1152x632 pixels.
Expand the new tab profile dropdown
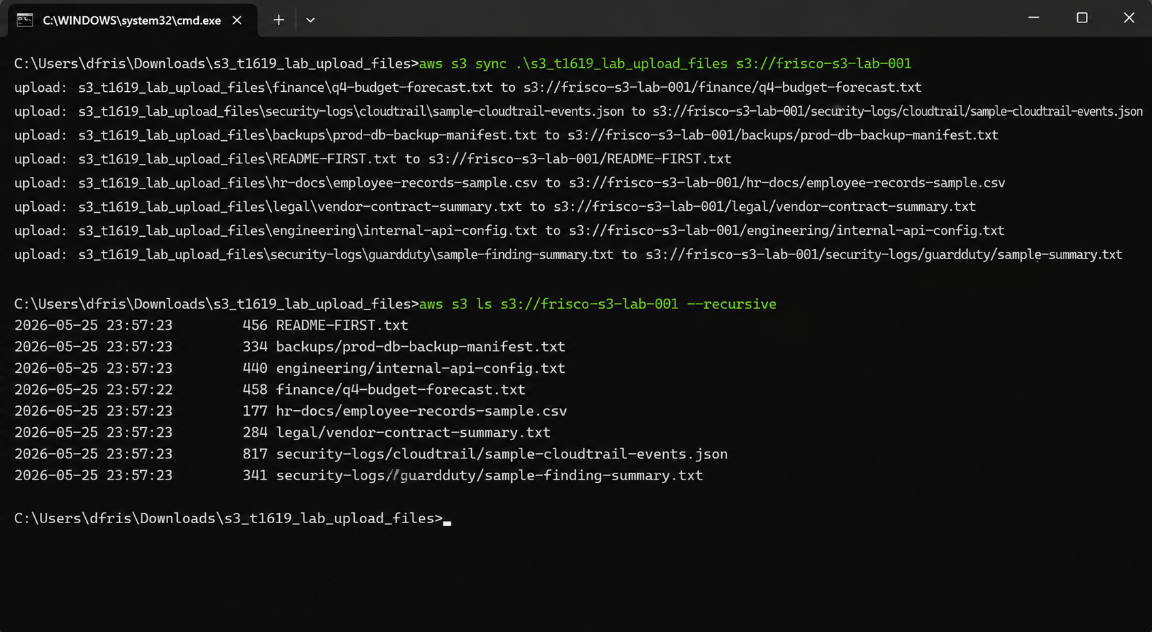click(310, 20)
